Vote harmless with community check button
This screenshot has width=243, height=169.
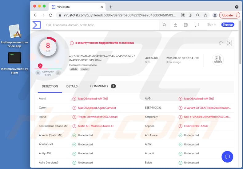click(58, 73)
